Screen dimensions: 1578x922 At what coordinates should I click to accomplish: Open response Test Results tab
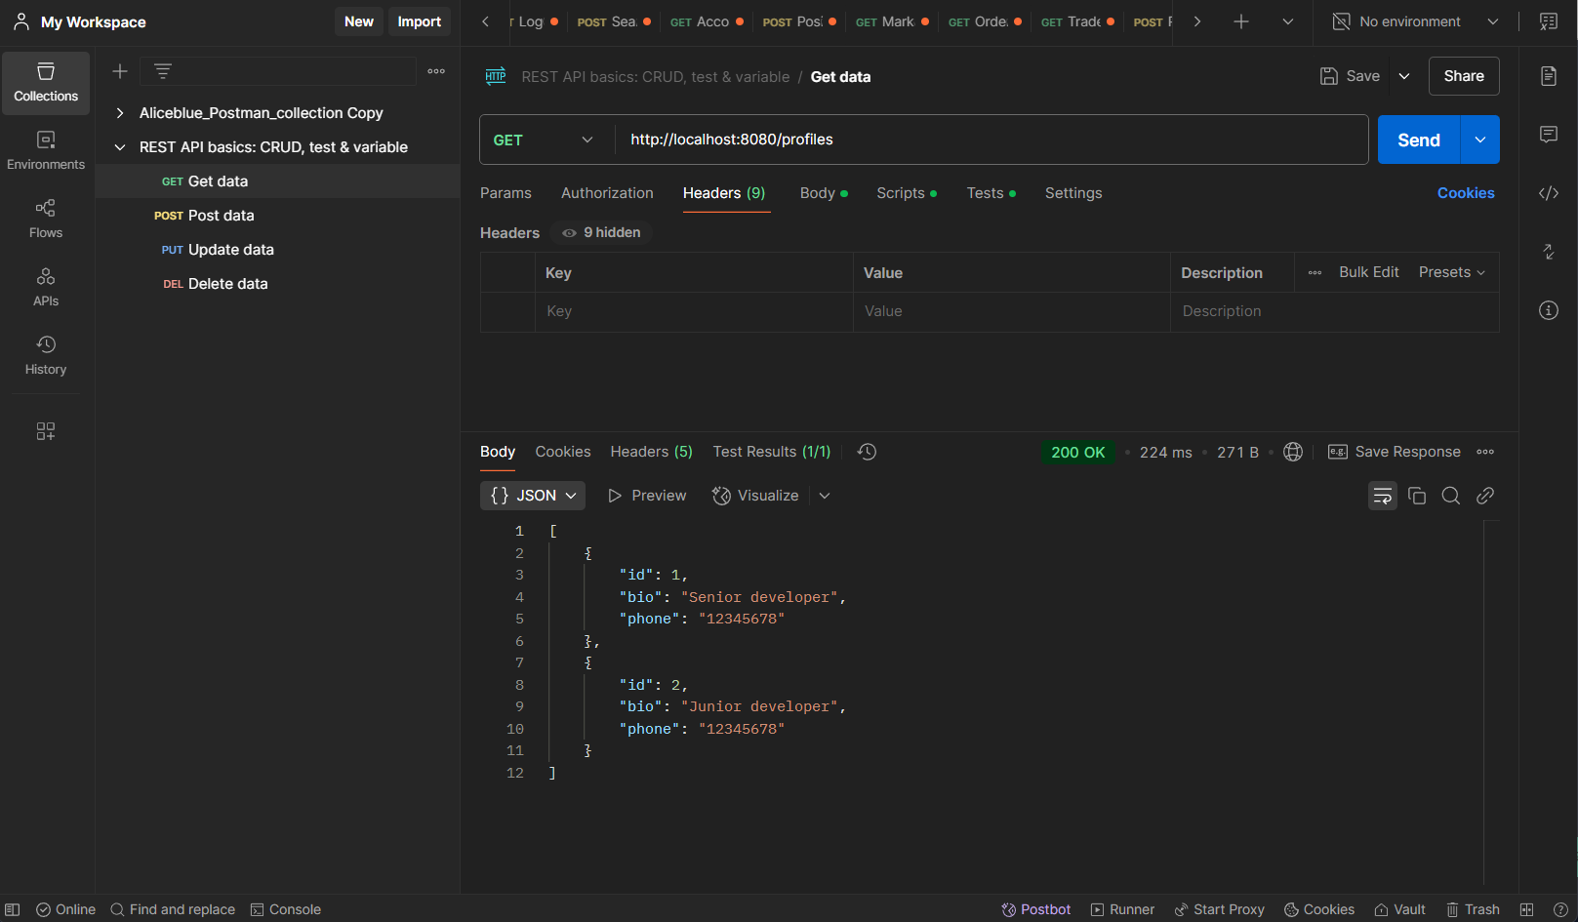[x=772, y=452]
